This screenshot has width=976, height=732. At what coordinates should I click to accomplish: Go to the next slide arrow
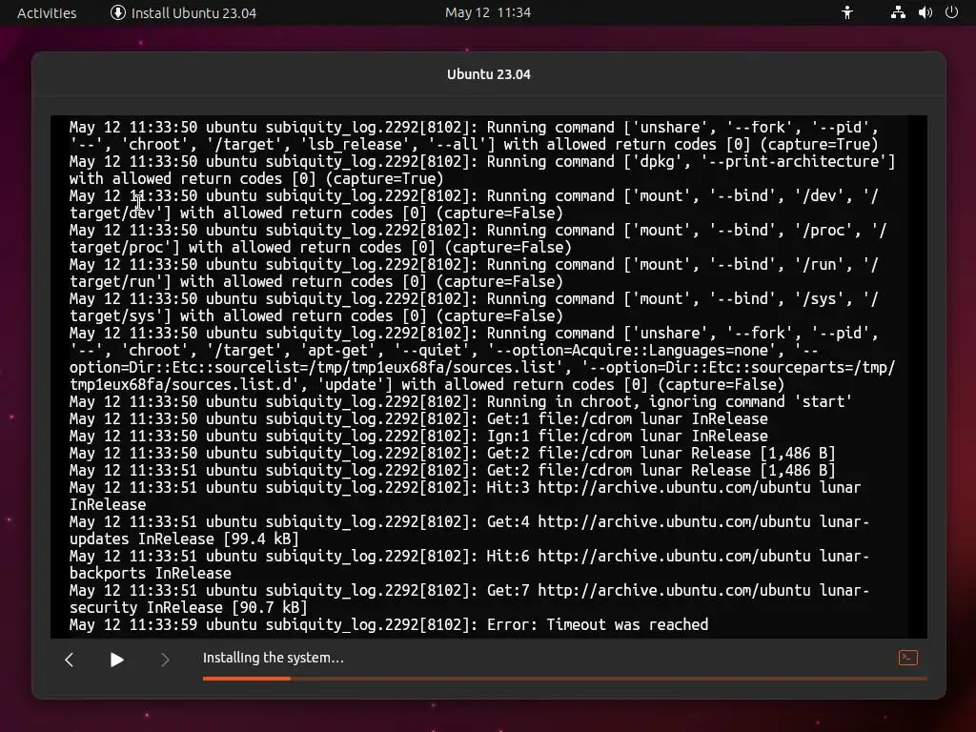pos(165,660)
